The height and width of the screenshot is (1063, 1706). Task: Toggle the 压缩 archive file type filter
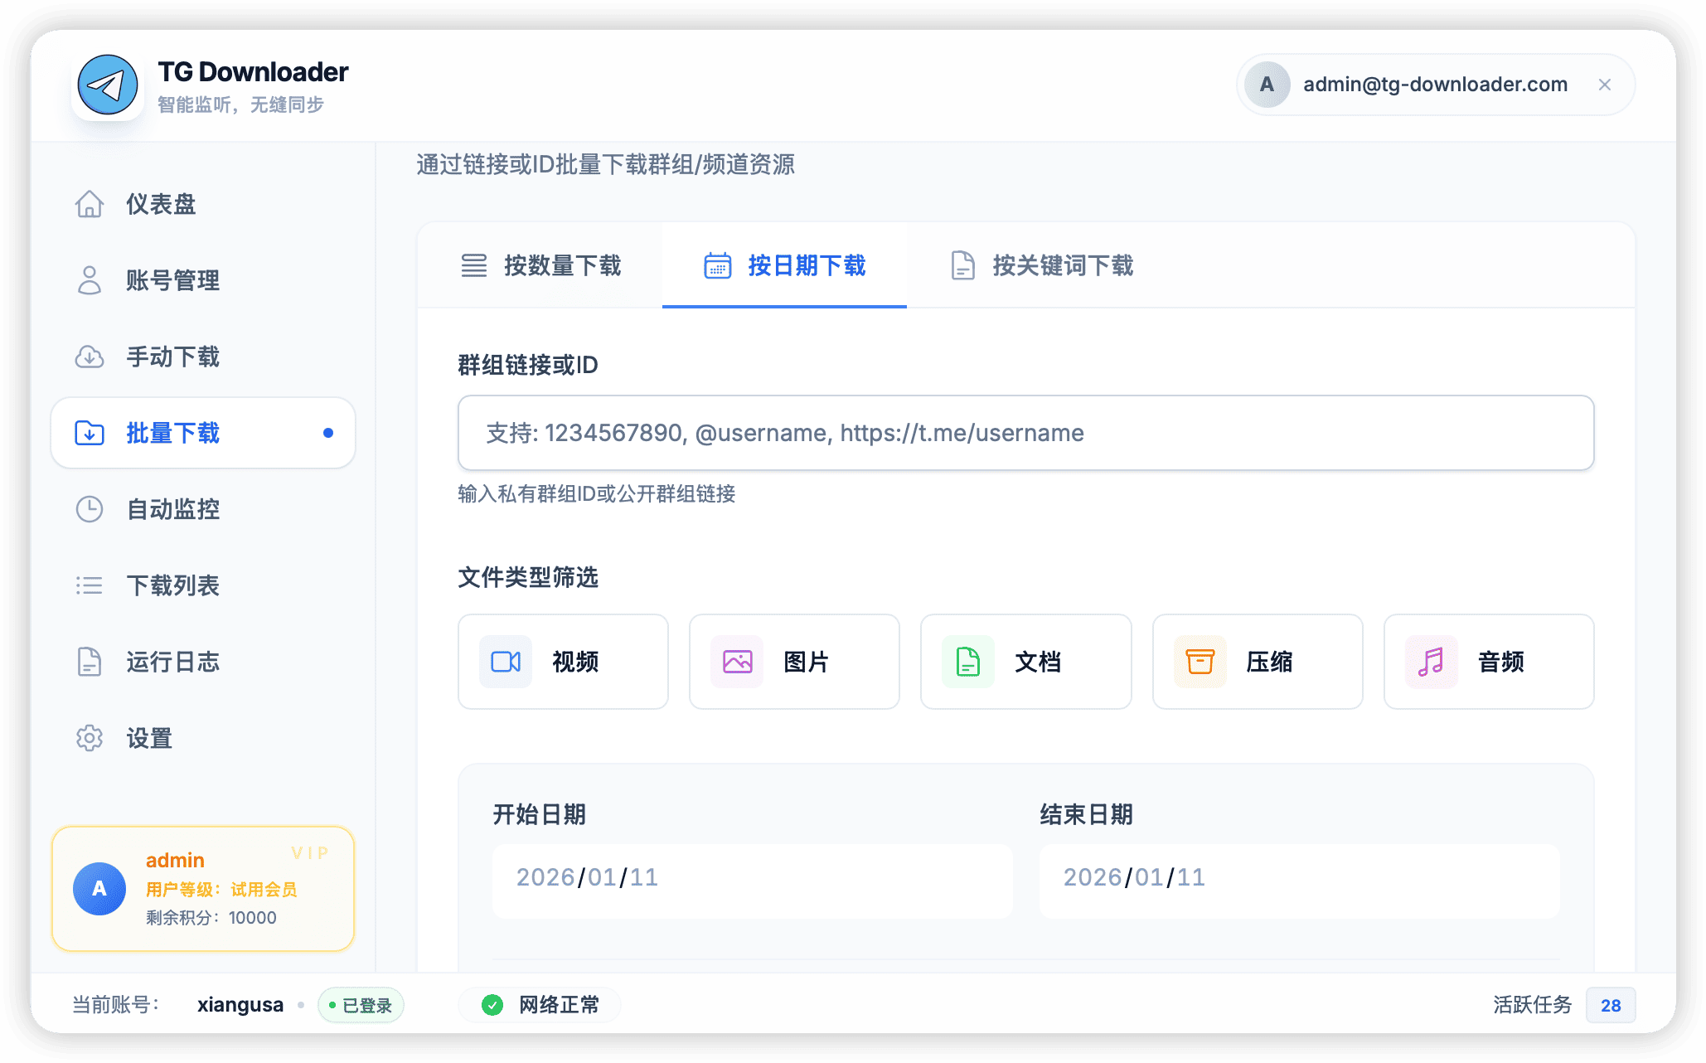coord(1257,662)
